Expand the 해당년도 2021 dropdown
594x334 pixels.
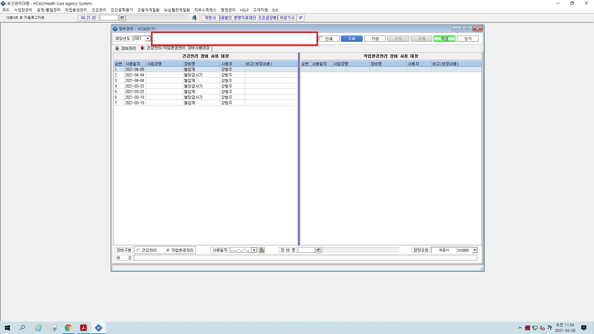(148, 39)
